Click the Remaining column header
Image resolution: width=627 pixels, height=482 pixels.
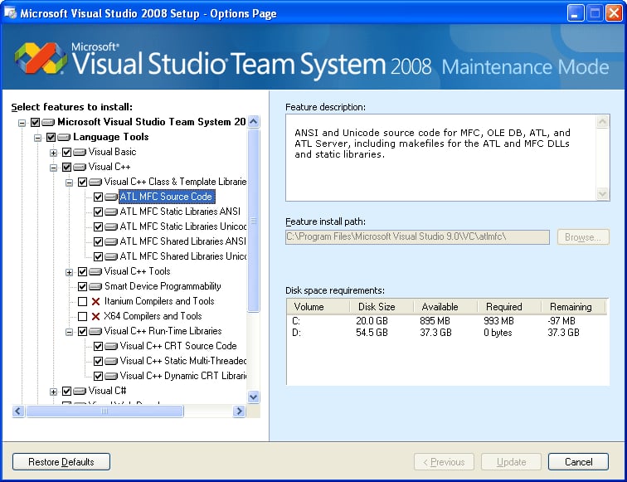pyautogui.click(x=573, y=307)
